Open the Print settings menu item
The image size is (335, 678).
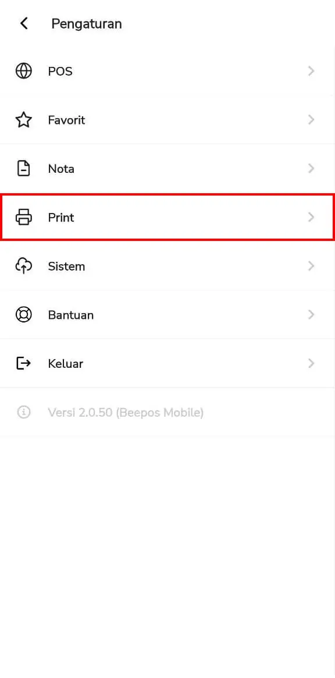tap(167, 217)
